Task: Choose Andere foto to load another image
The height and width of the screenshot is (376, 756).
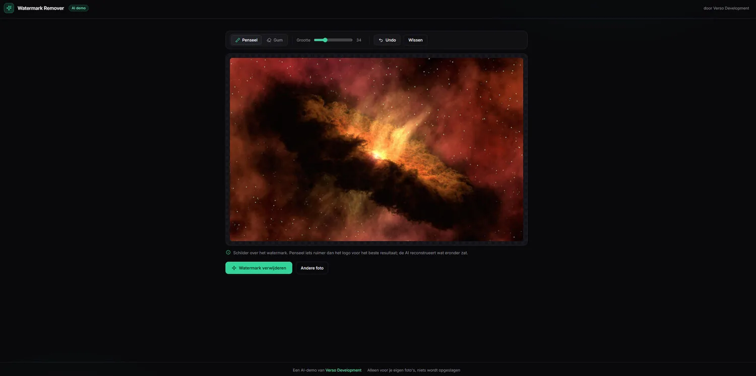Action: pyautogui.click(x=312, y=268)
